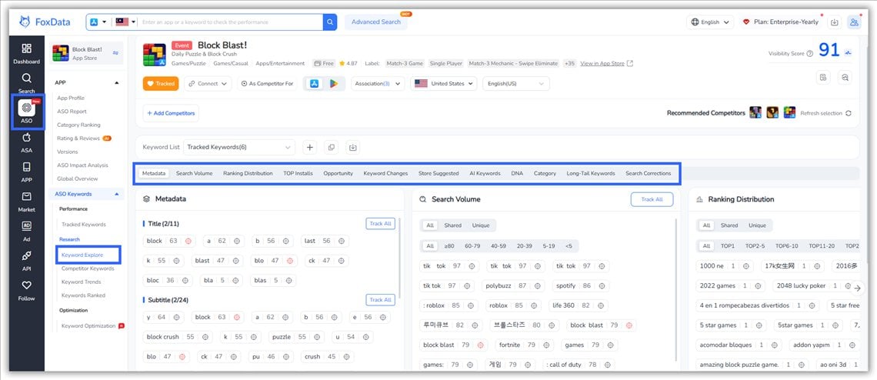Open the View in App Store link
This screenshot has height=380, width=877.
(607, 63)
